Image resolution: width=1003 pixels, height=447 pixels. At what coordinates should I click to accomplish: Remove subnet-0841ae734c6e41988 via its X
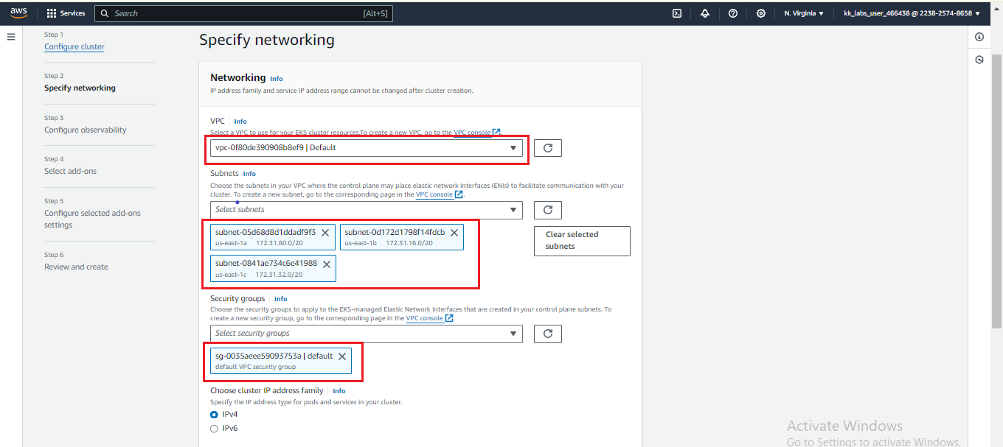tap(327, 263)
